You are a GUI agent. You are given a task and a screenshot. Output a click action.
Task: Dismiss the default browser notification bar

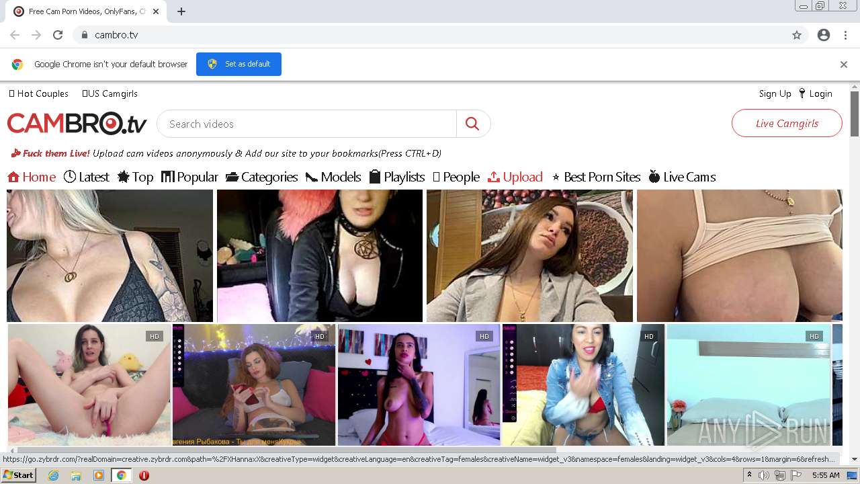pyautogui.click(x=844, y=65)
